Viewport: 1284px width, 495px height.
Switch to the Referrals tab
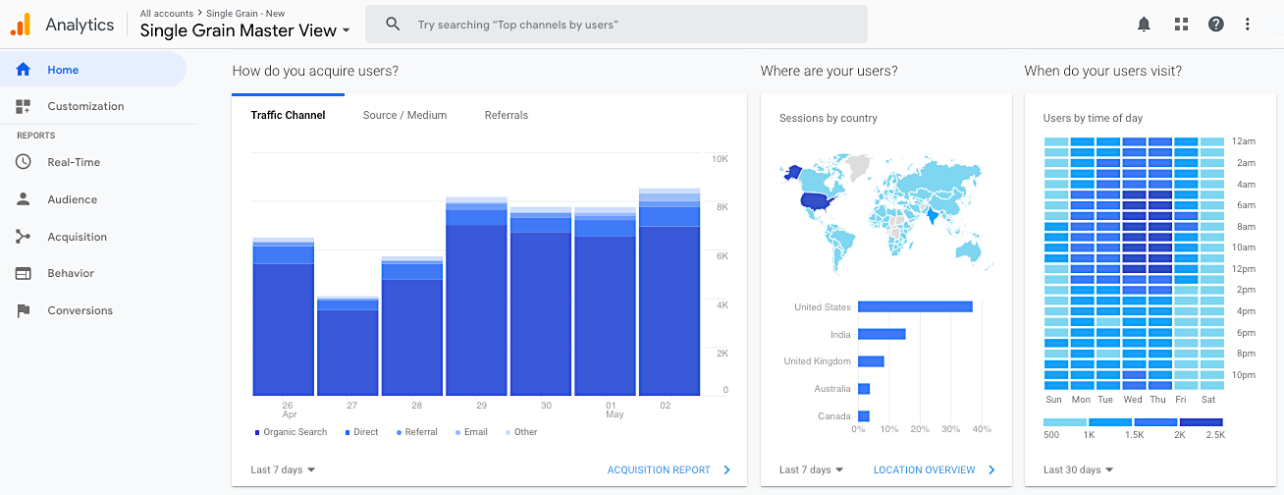click(507, 115)
